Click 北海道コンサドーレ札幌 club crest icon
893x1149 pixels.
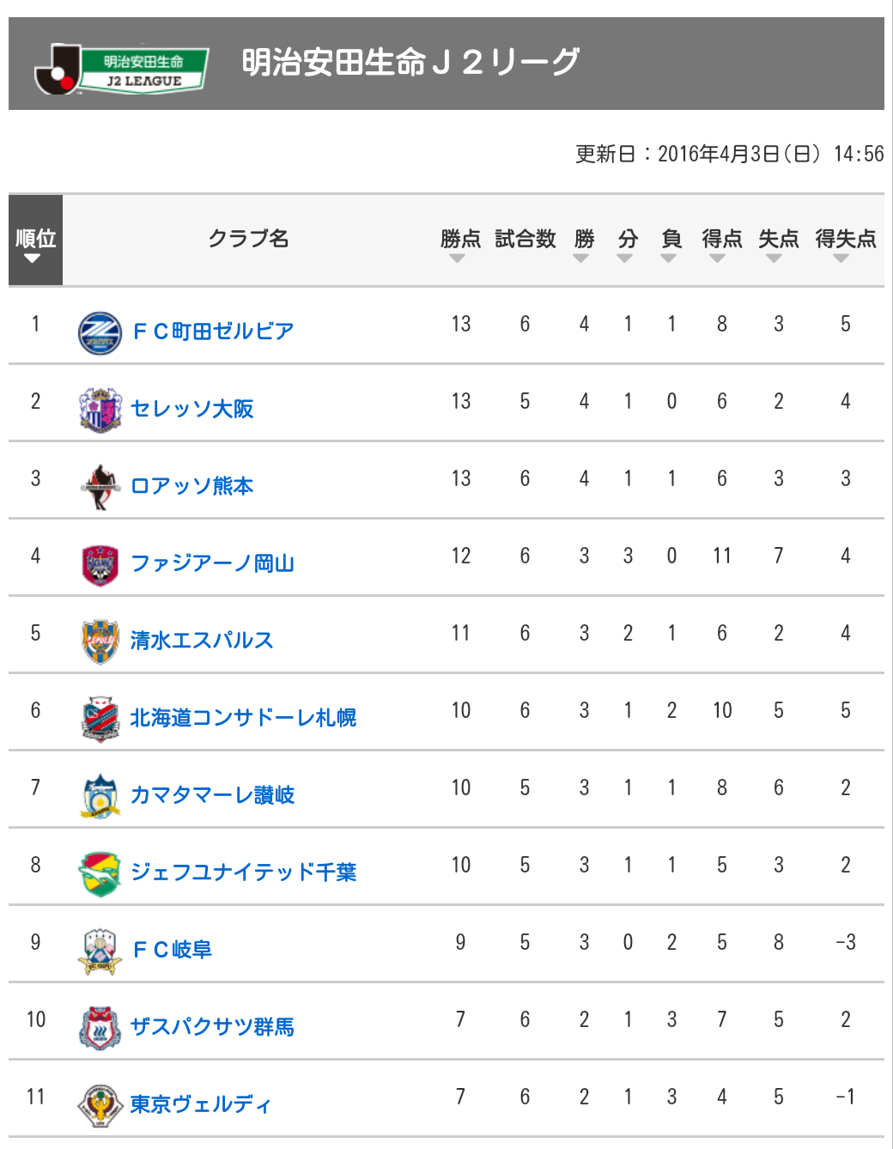click(100, 719)
